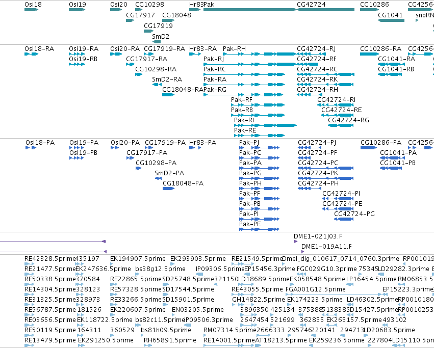Click protein Osi19-PB

tap(83, 153)
